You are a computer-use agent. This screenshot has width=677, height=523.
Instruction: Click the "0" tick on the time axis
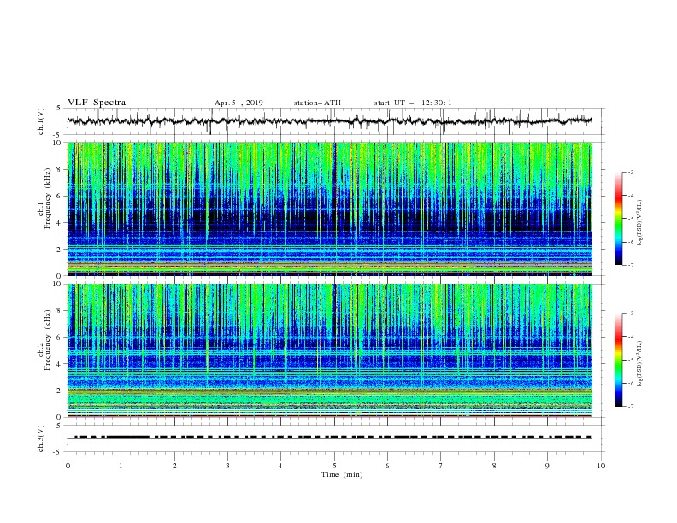68,466
